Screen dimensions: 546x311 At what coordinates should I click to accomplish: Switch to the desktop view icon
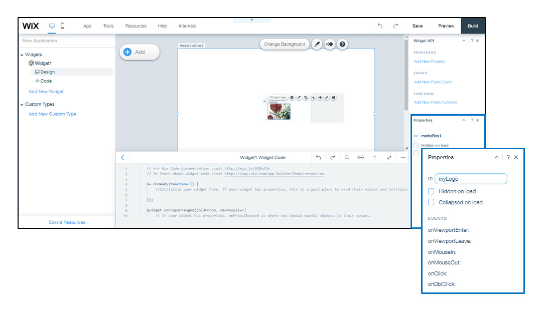[x=52, y=26]
